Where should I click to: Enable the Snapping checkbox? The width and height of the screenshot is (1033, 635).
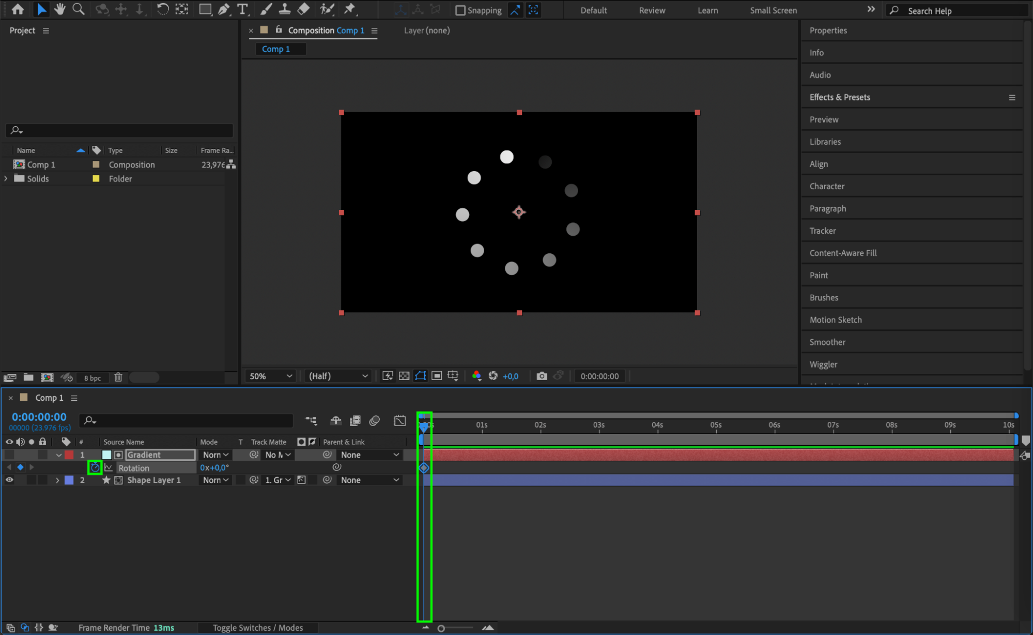pyautogui.click(x=460, y=10)
